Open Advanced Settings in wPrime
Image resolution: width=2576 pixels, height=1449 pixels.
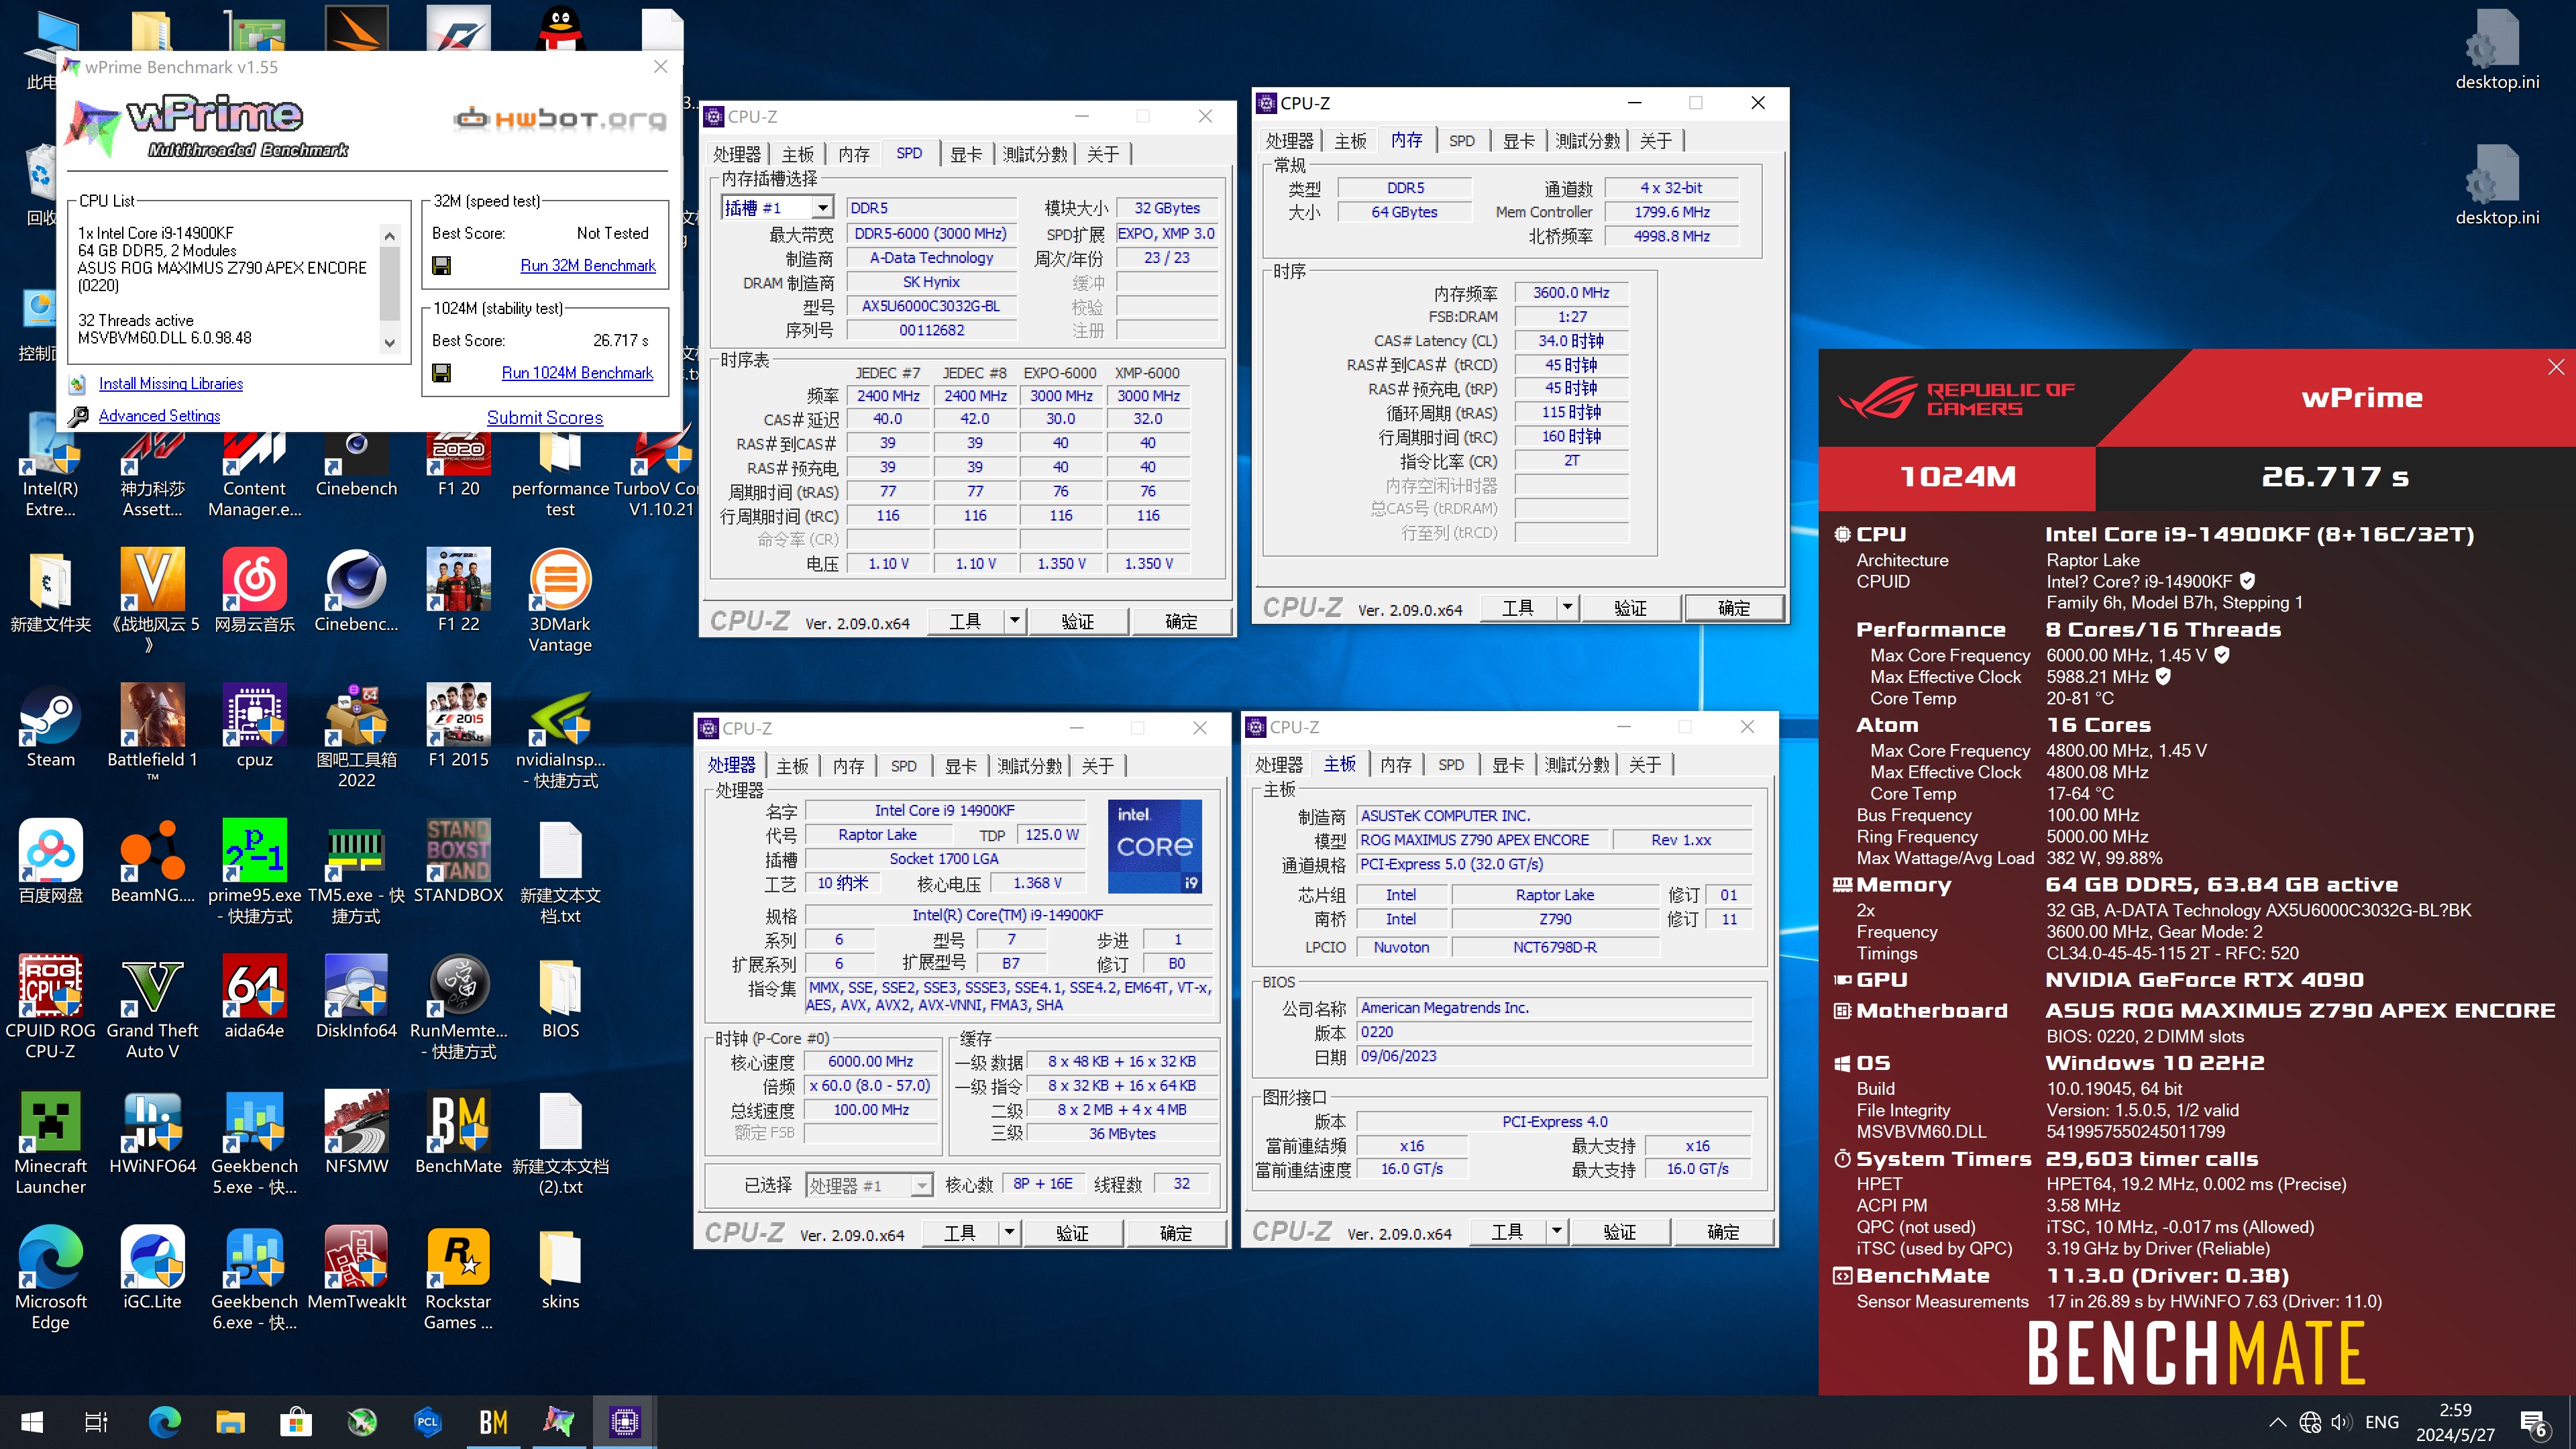[159, 415]
